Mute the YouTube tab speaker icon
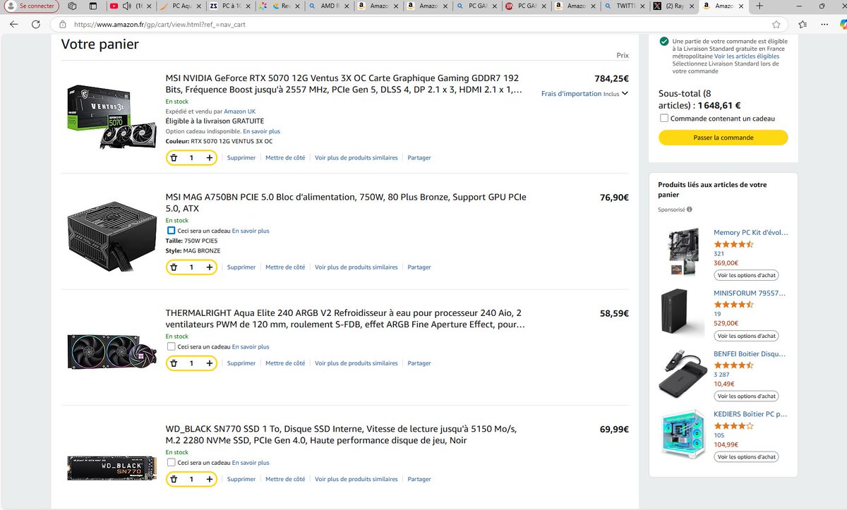 [126, 6]
